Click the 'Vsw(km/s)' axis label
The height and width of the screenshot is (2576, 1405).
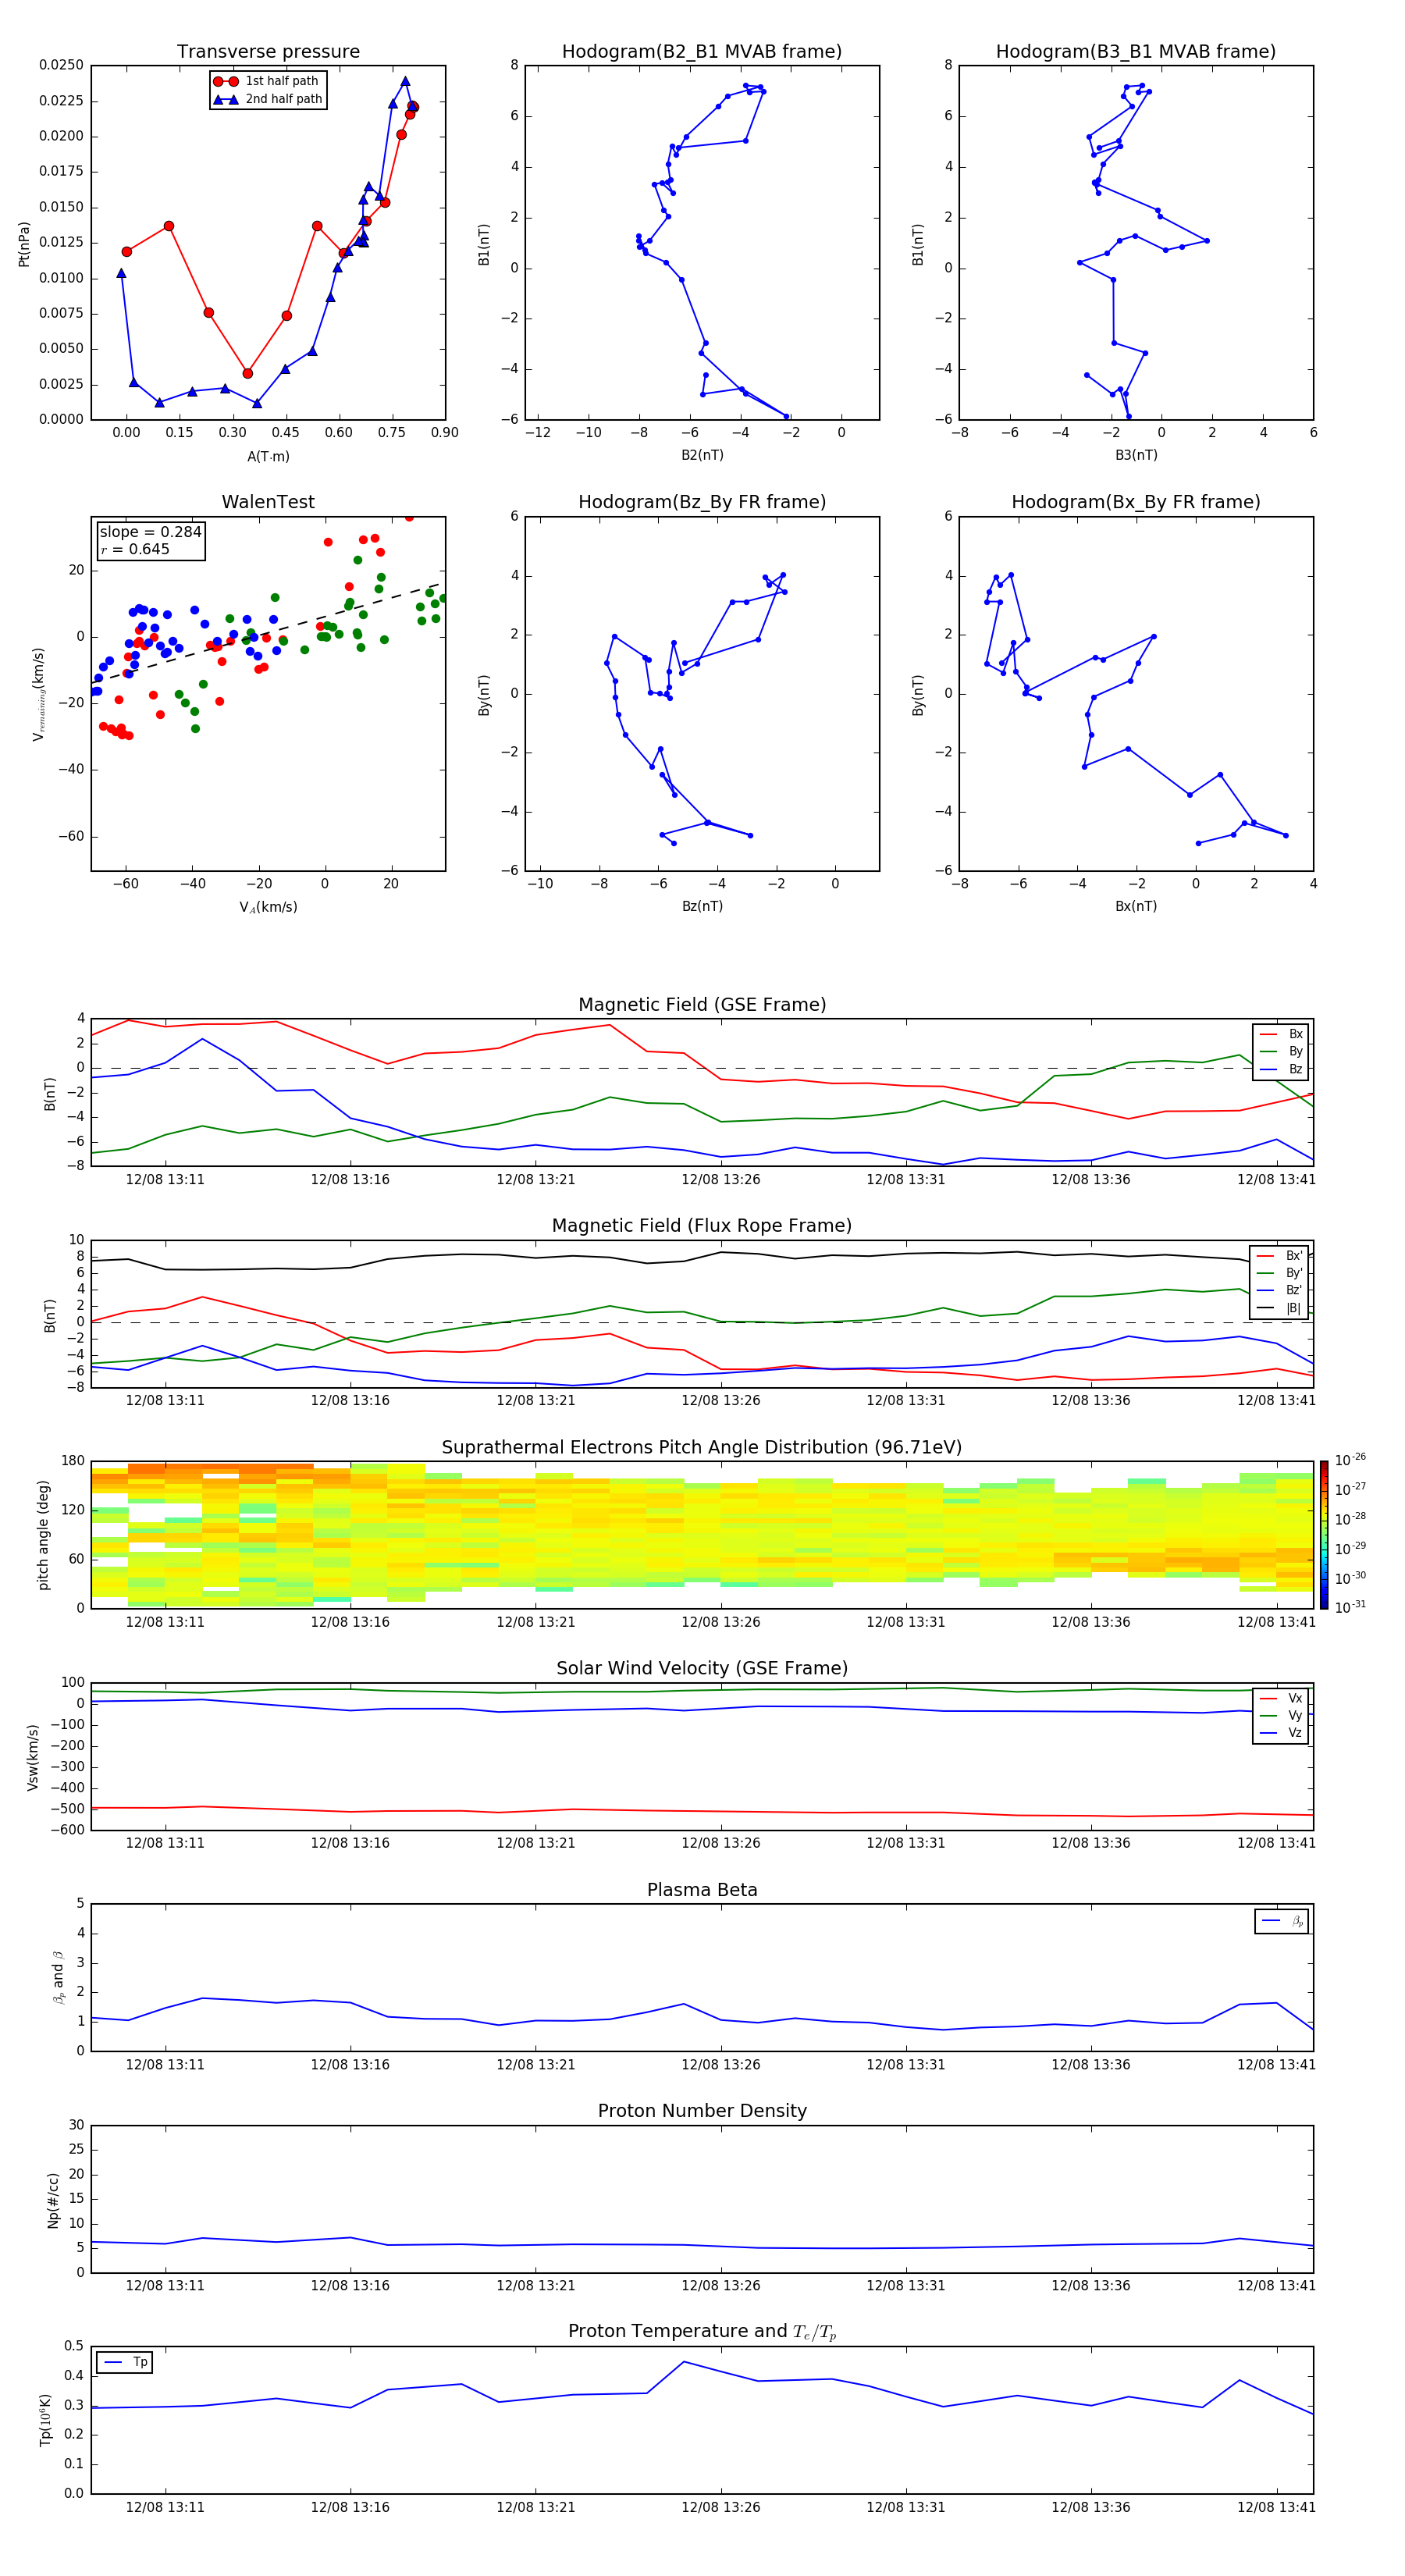(x=33, y=1756)
